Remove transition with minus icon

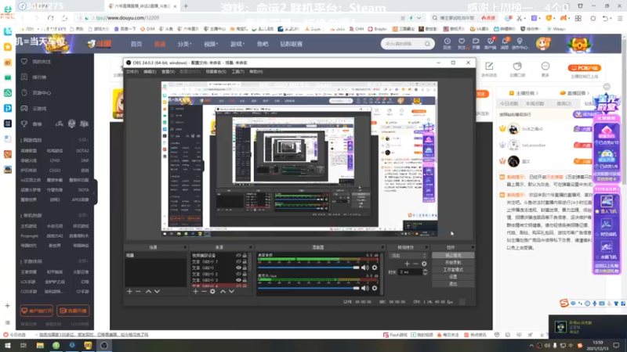pos(416,264)
